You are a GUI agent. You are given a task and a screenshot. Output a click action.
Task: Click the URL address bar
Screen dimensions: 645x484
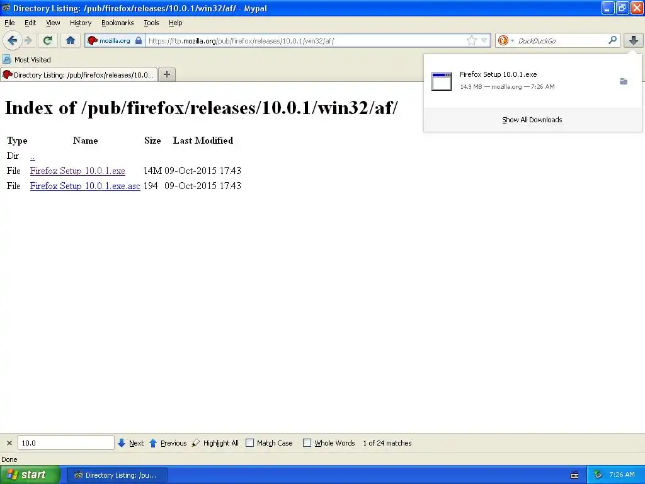tap(307, 40)
